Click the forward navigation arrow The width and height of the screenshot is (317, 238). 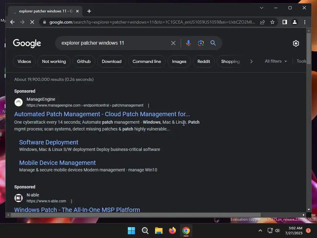(x=22, y=22)
